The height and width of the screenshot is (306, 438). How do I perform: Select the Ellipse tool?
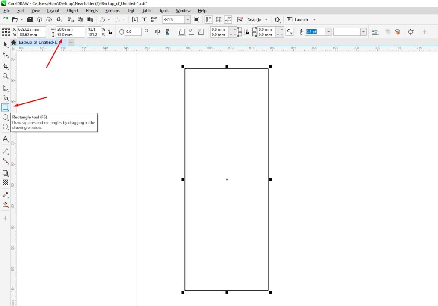(6, 116)
